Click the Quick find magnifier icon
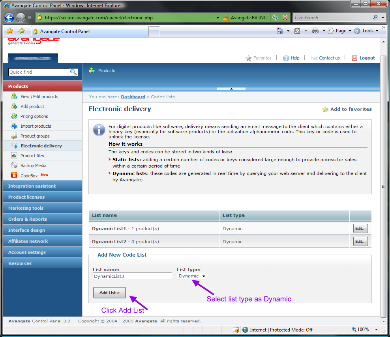This screenshot has height=337, width=390. point(73,72)
